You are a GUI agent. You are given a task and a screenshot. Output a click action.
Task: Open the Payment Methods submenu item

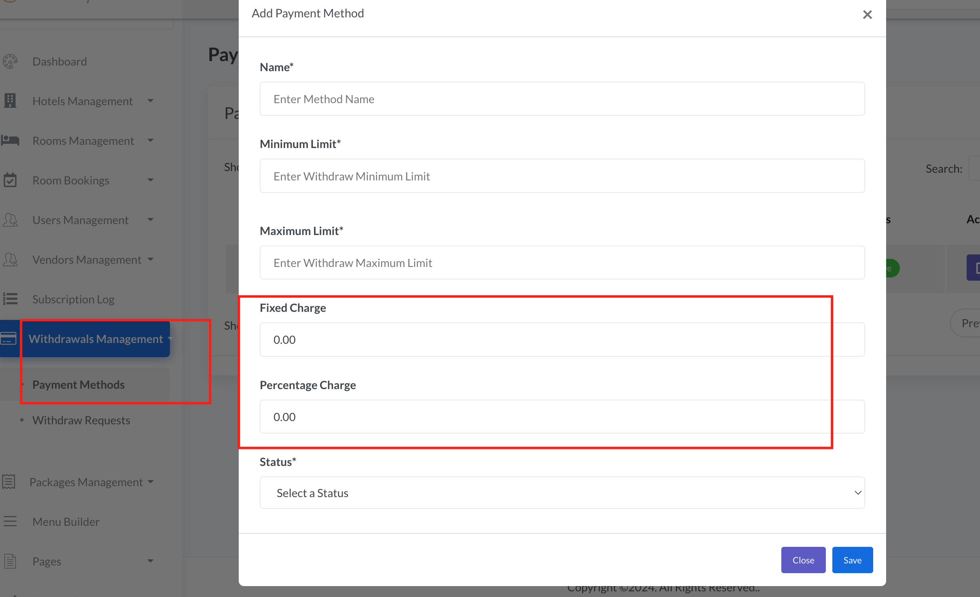coord(78,385)
